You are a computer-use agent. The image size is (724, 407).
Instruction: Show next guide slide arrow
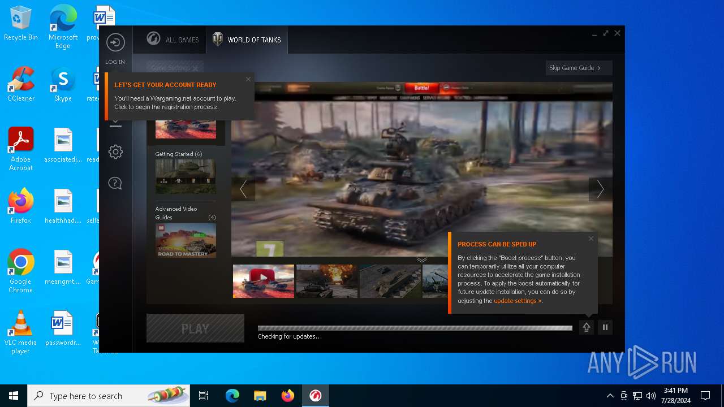click(600, 189)
